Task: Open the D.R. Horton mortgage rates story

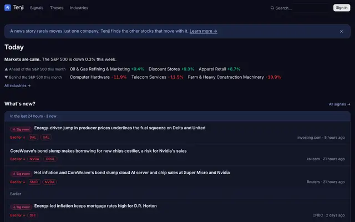Action: pos(95,206)
